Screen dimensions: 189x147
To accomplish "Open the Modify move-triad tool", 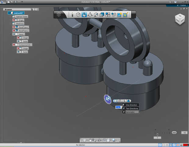I will click(x=90, y=15).
